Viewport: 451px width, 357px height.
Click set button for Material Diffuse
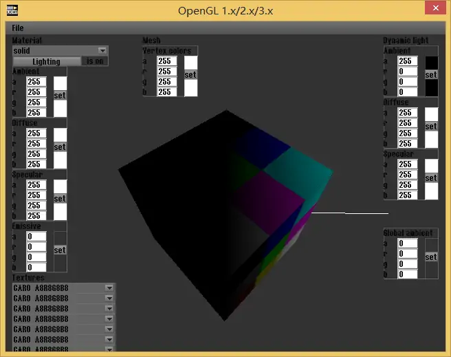[60, 147]
